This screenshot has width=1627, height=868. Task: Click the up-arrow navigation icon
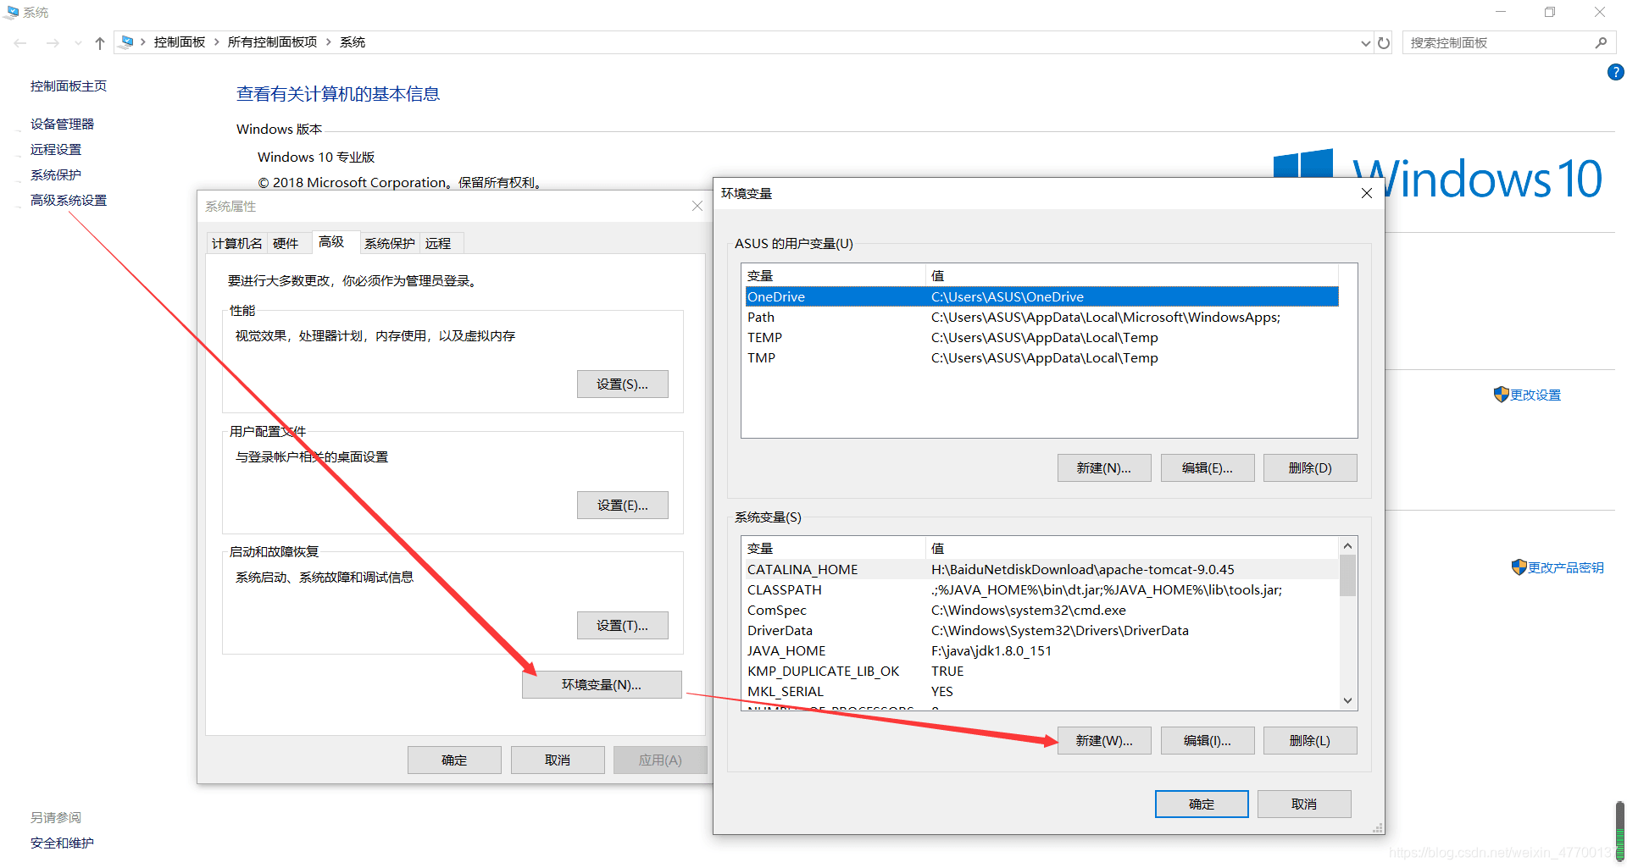tap(100, 43)
